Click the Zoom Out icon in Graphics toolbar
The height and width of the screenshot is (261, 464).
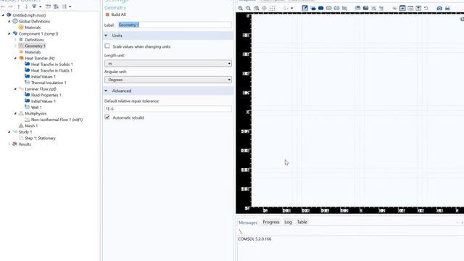coord(249,8)
